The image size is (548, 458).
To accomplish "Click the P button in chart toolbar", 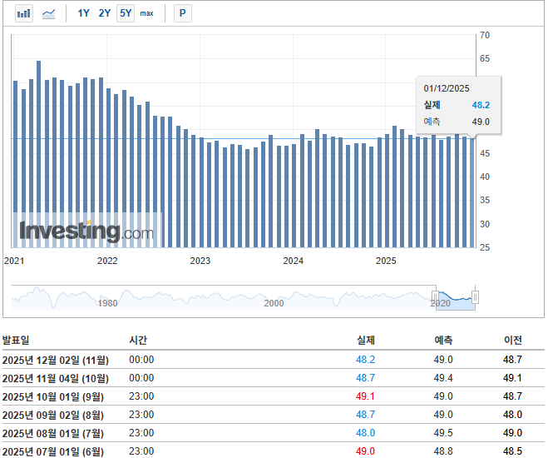I will point(182,13).
